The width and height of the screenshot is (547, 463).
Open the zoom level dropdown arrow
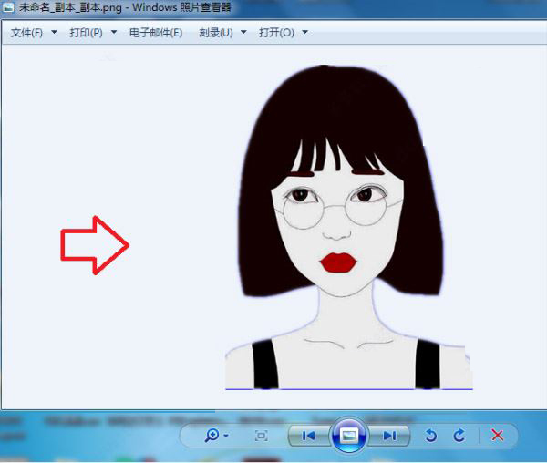226,436
